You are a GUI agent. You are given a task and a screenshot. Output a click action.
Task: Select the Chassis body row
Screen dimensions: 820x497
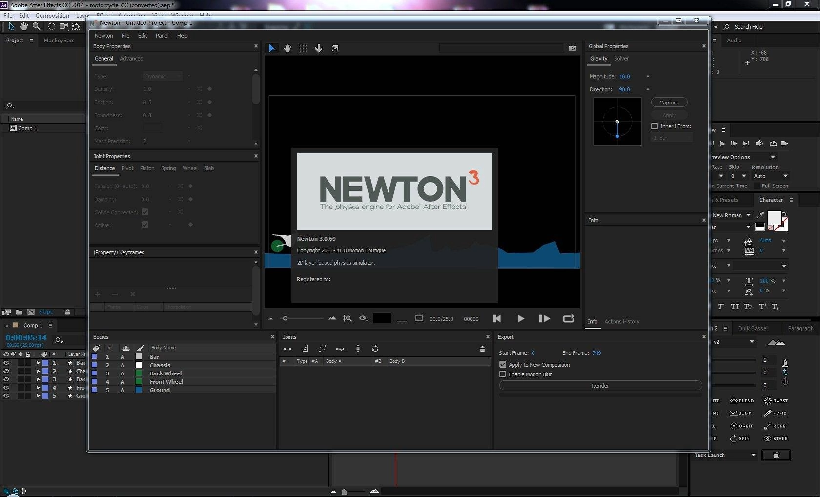(183, 365)
